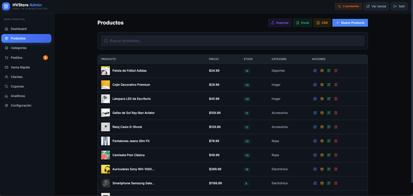Viewport: 413px width, 196px height.
Task: Add stock for Gafas de Sol Ray-Ban Aviator
Action: coord(322,113)
